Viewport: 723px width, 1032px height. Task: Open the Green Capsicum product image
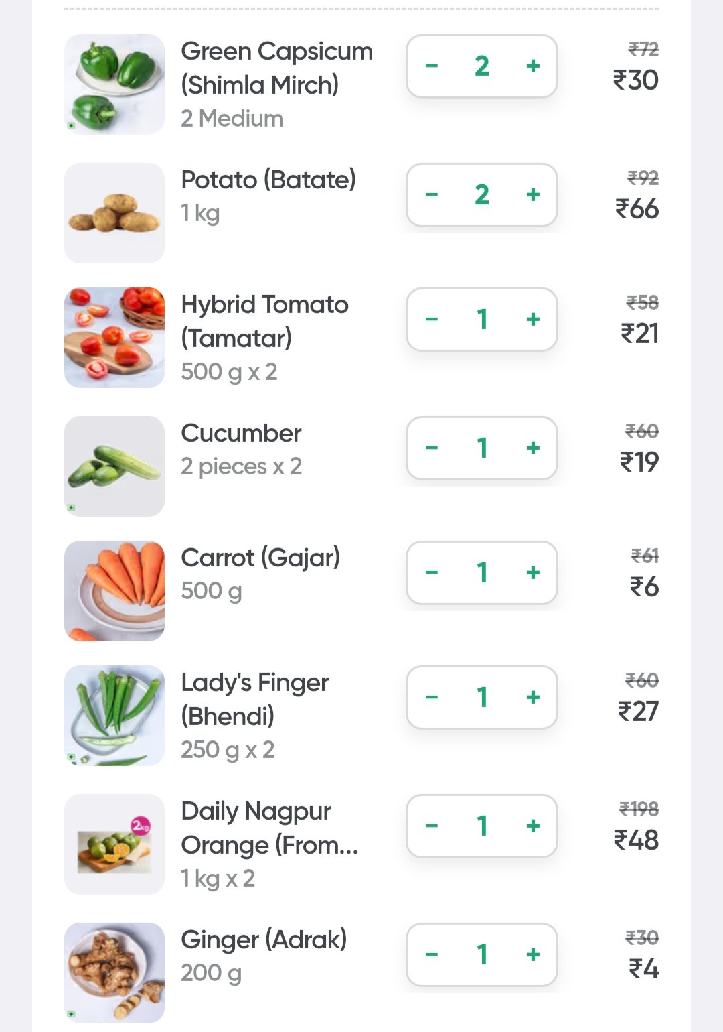pos(114,84)
